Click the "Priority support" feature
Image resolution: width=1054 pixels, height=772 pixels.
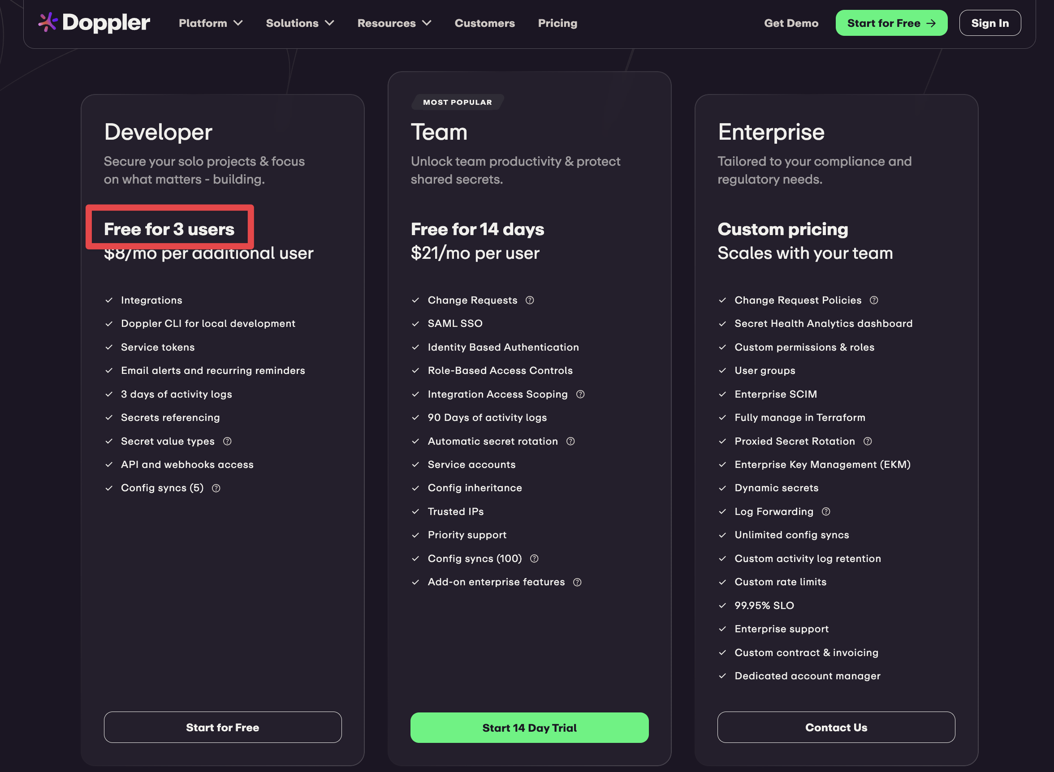point(467,535)
